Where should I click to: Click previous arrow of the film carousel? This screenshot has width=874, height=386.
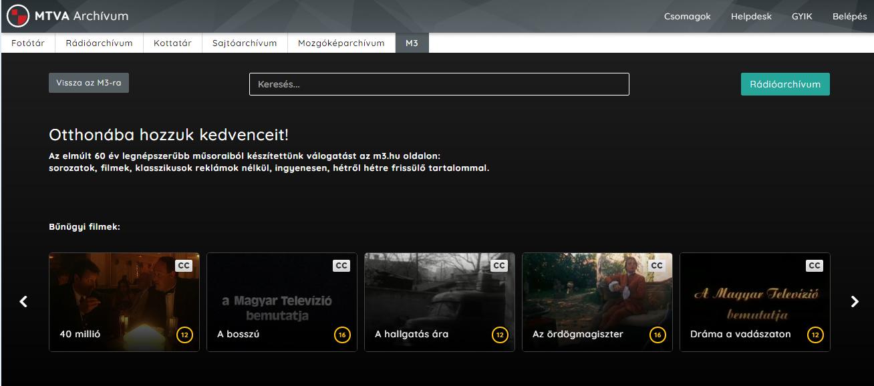[x=23, y=302]
